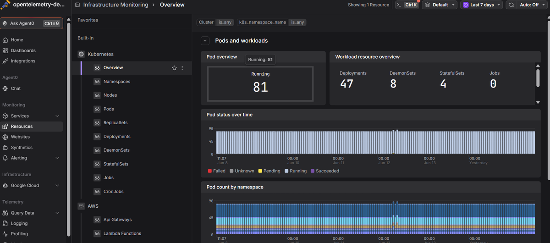Click the Kubernetes wheel icon
Screen dimensions: 550x243
click(x=81, y=54)
